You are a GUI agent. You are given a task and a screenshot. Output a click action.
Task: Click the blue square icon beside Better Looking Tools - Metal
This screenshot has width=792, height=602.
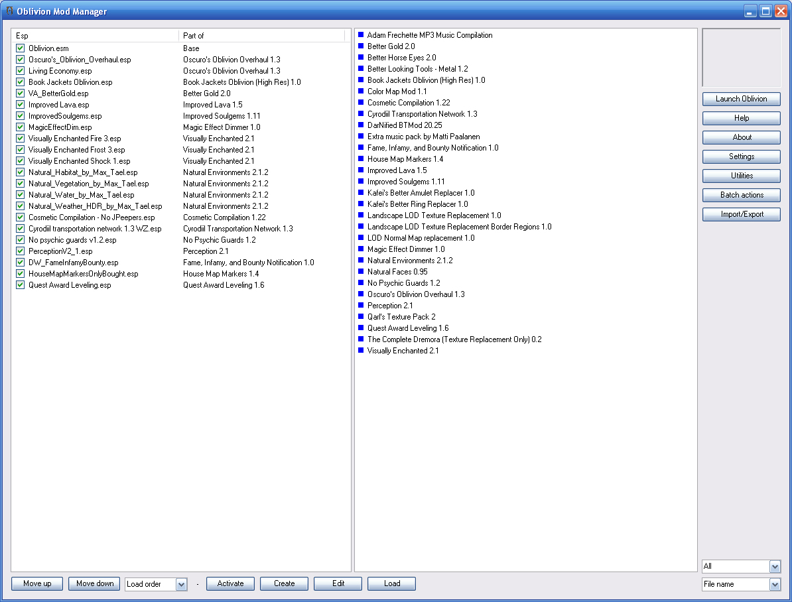click(361, 69)
